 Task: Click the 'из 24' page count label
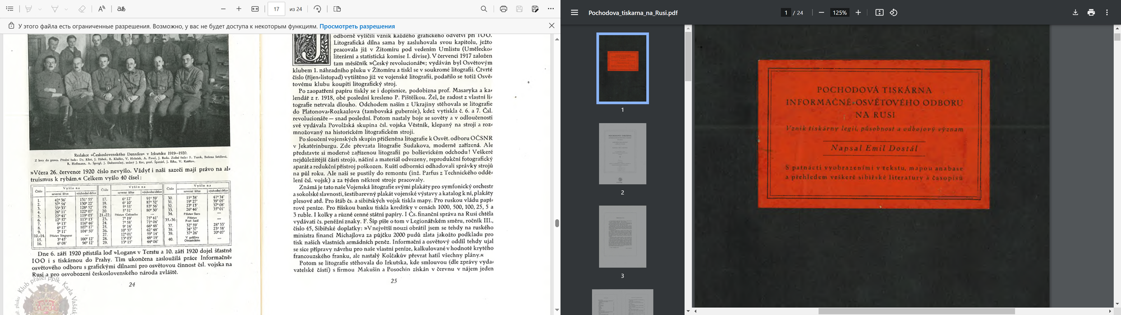click(x=296, y=9)
